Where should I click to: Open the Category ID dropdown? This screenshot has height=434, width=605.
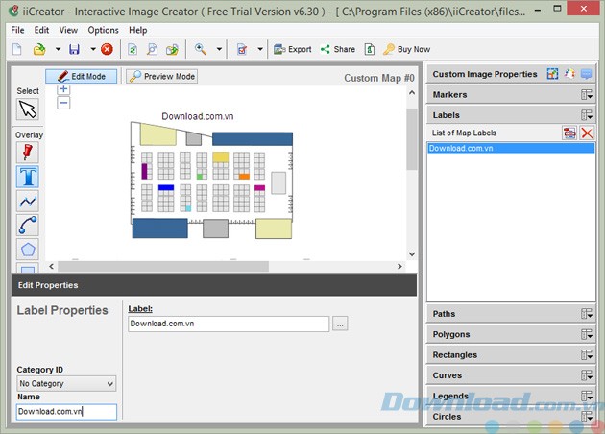point(66,384)
